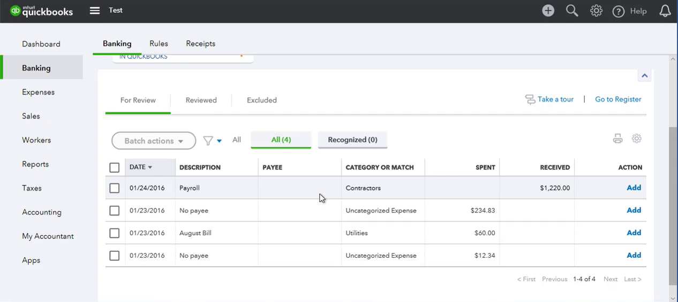678x302 pixels.
Task: Open the search magnifier icon
Action: pos(572,11)
